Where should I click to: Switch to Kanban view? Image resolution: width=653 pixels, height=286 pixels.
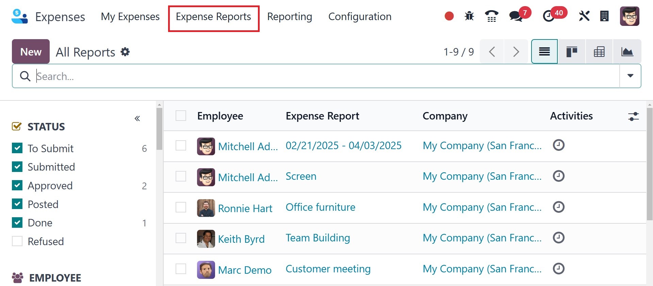[x=572, y=52]
